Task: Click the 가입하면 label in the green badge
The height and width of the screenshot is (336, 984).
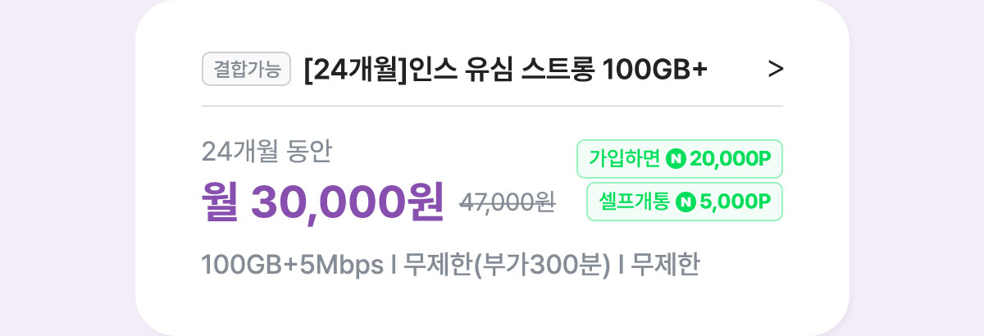Action: click(x=624, y=159)
